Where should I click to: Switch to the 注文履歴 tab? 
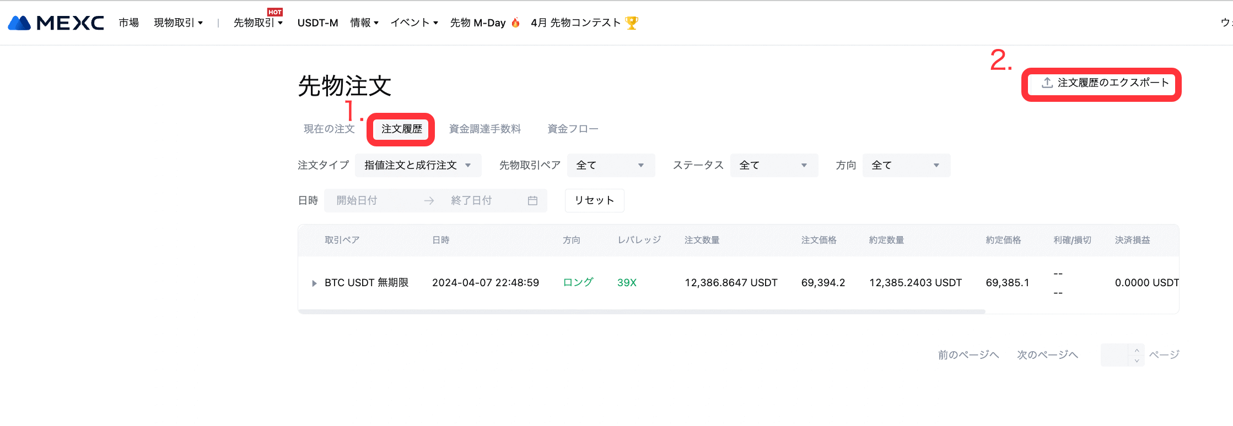click(401, 129)
